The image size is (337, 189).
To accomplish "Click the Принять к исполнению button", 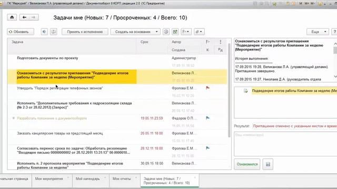I will click(85, 31).
